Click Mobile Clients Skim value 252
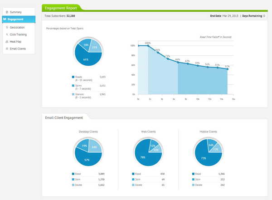 [x=223, y=179]
